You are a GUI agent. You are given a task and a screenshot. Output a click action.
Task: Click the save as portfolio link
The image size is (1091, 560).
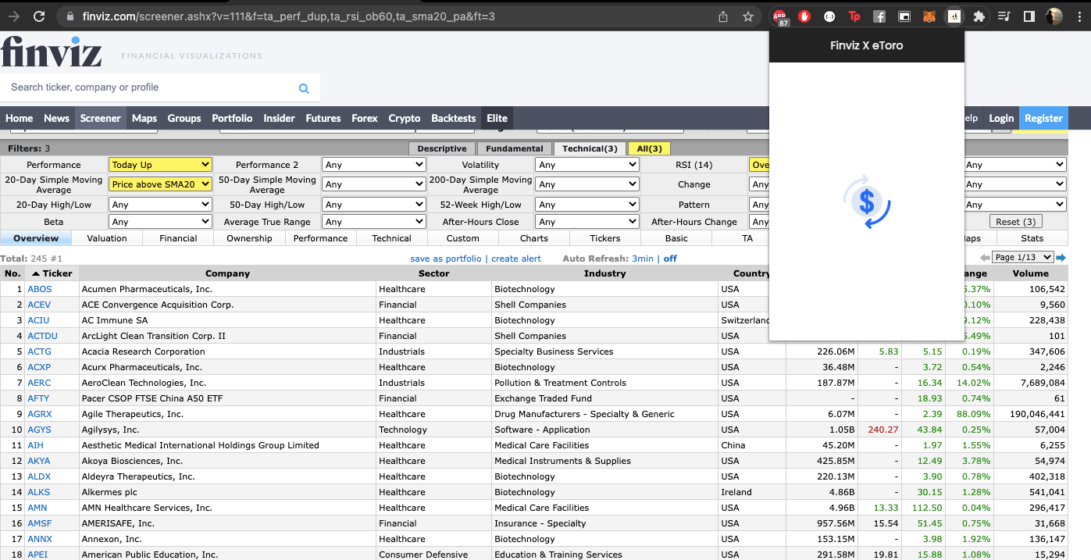(446, 259)
